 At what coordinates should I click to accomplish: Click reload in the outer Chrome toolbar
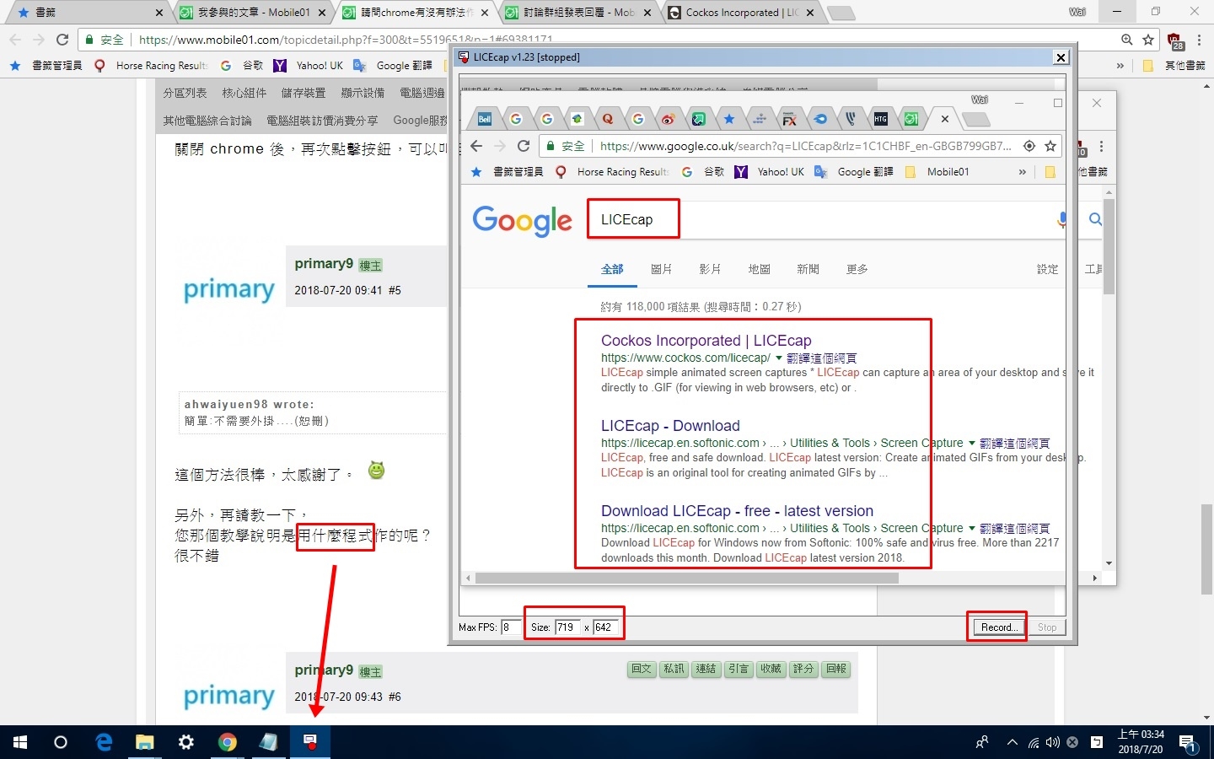point(62,40)
